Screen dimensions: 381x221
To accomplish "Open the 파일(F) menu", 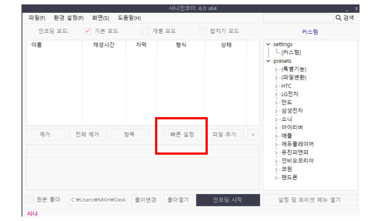I will click(37, 18).
